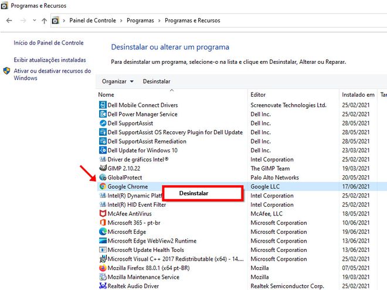Open Exibir atualizações instaladas link
The image size is (387, 290).
[x=50, y=60]
